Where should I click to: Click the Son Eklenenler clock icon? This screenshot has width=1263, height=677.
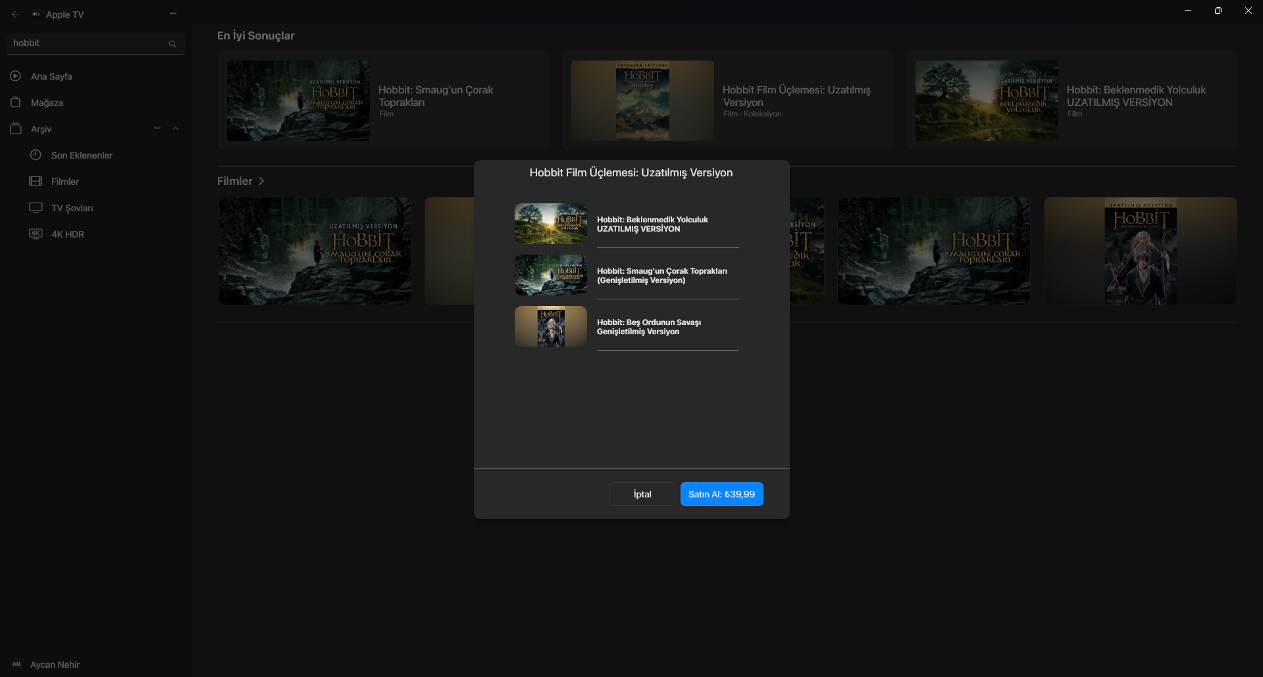point(36,155)
